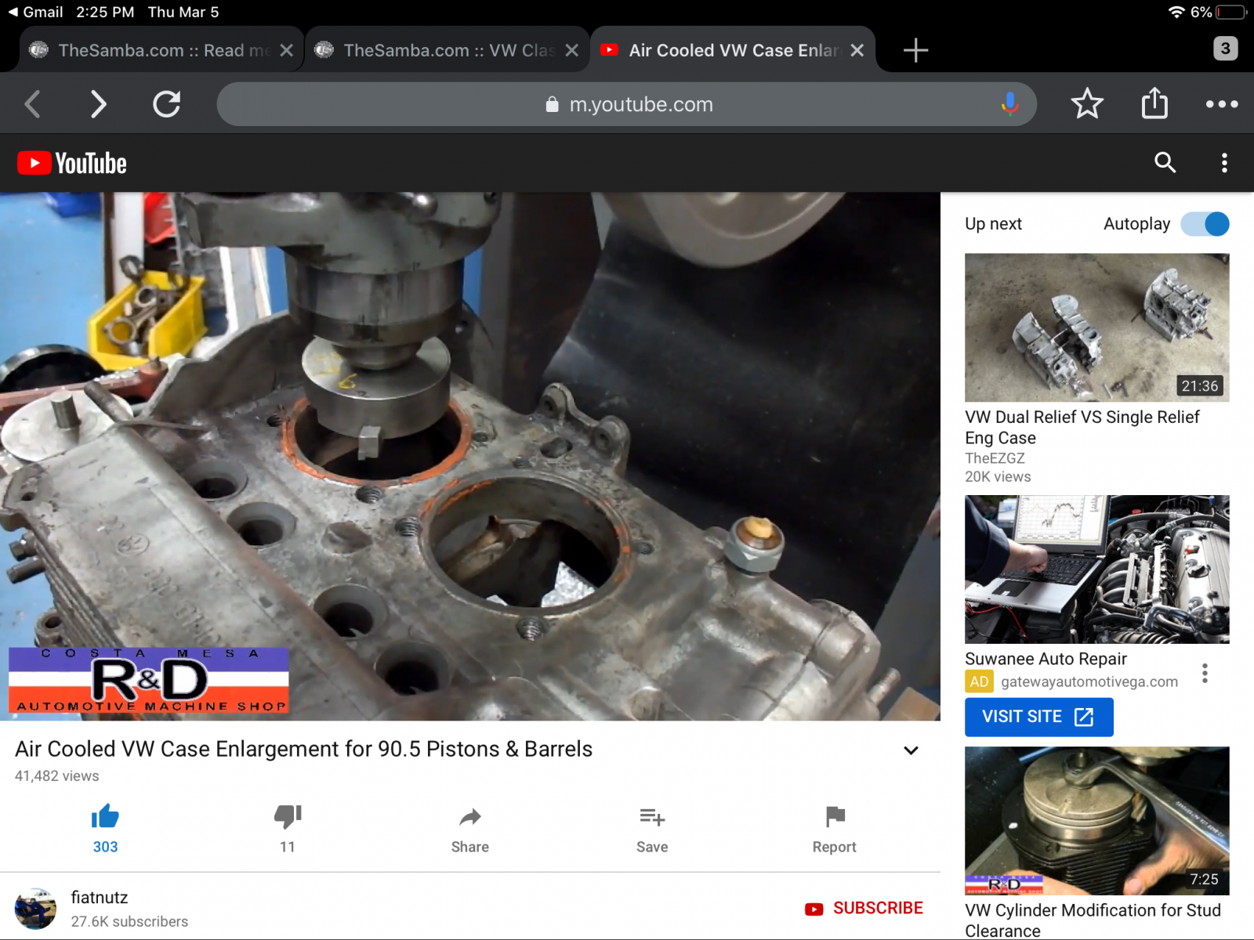Tap the voice search microphone icon
The image size is (1254, 940).
coord(1009,103)
